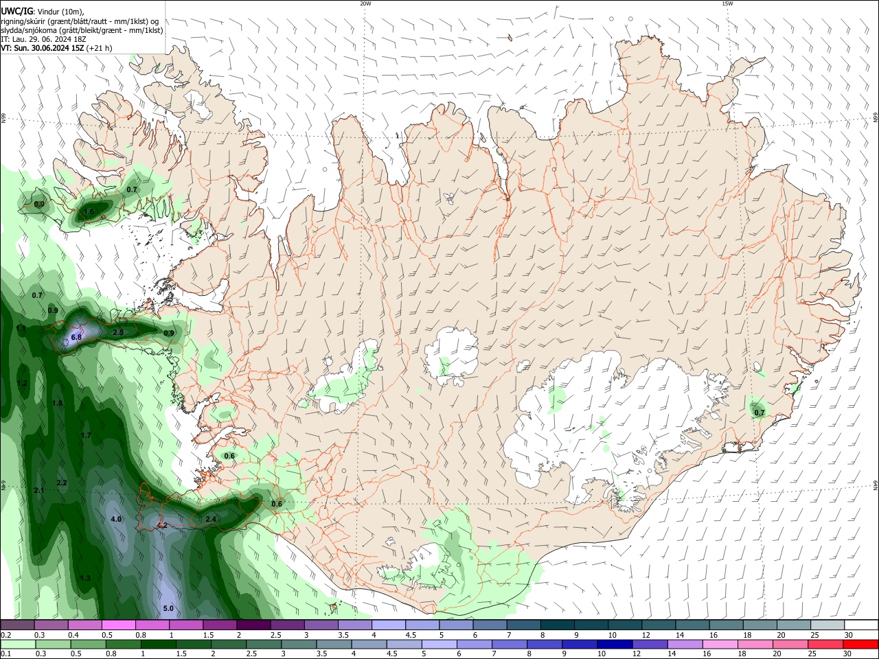879x659 pixels.
Task: Click the 1.3 precipitation label
Action: (x=85, y=578)
